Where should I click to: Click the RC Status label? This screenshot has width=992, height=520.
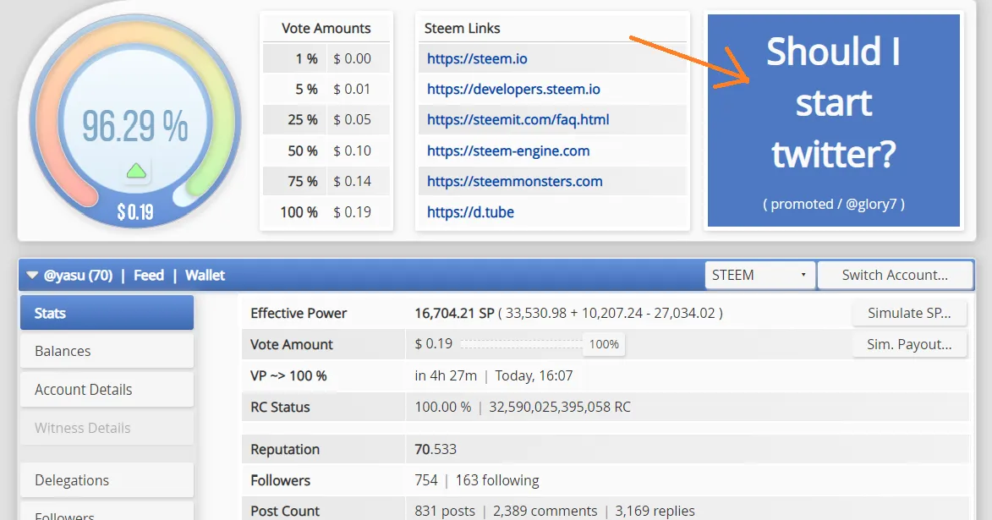point(280,407)
